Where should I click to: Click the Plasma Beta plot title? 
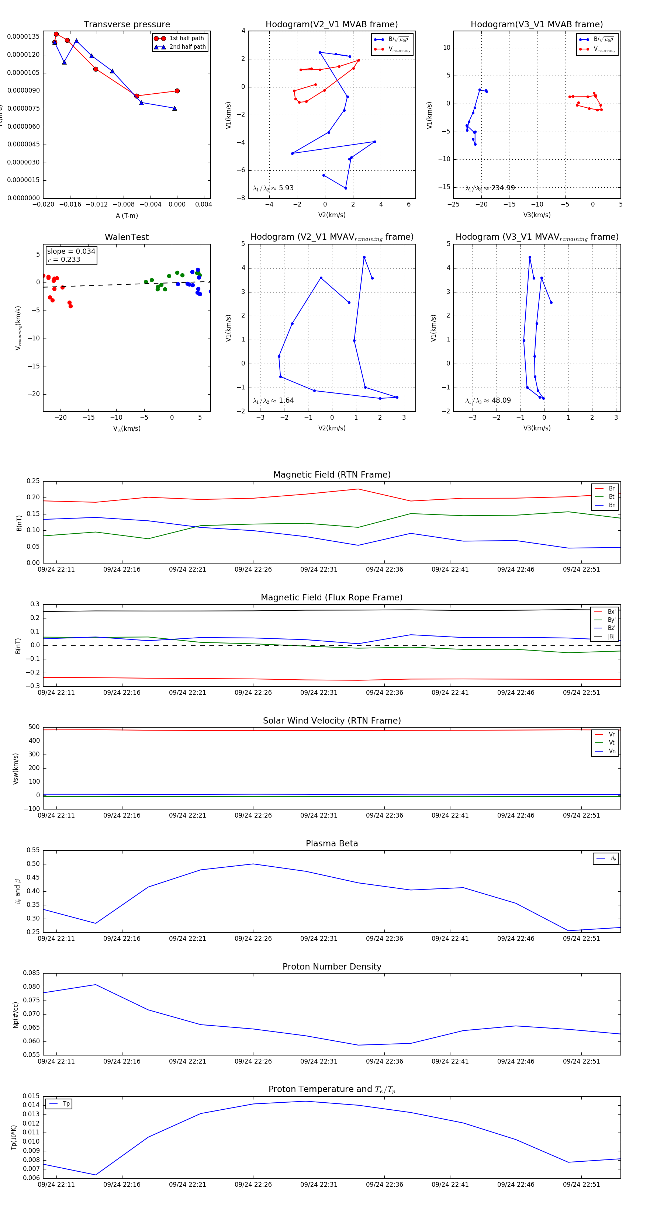(x=332, y=843)
